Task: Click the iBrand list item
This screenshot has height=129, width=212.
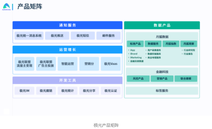Action: (133, 54)
